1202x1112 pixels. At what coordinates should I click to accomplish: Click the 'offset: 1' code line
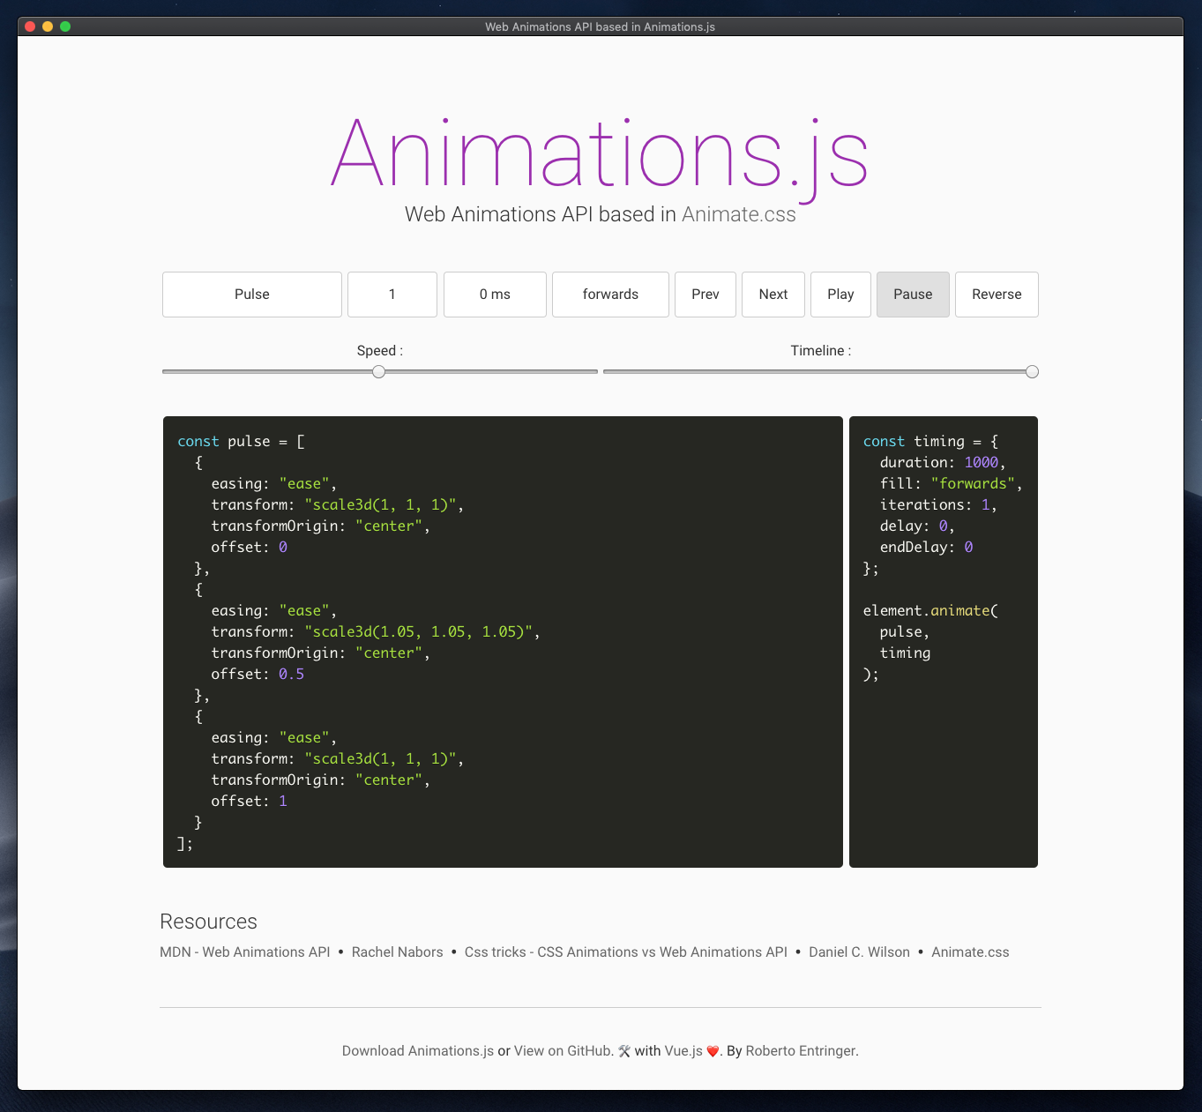point(249,802)
